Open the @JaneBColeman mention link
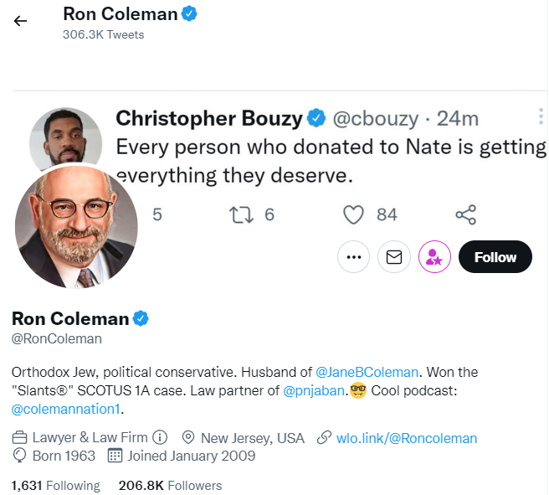549x495 pixels. (367, 372)
